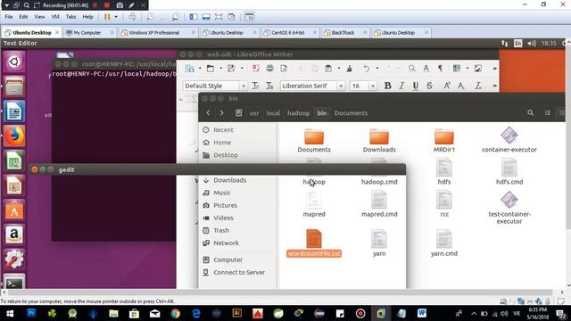Image resolution: width=571 pixels, height=321 pixels.
Task: Open Chrome from the Windows taskbar
Action: point(176,313)
